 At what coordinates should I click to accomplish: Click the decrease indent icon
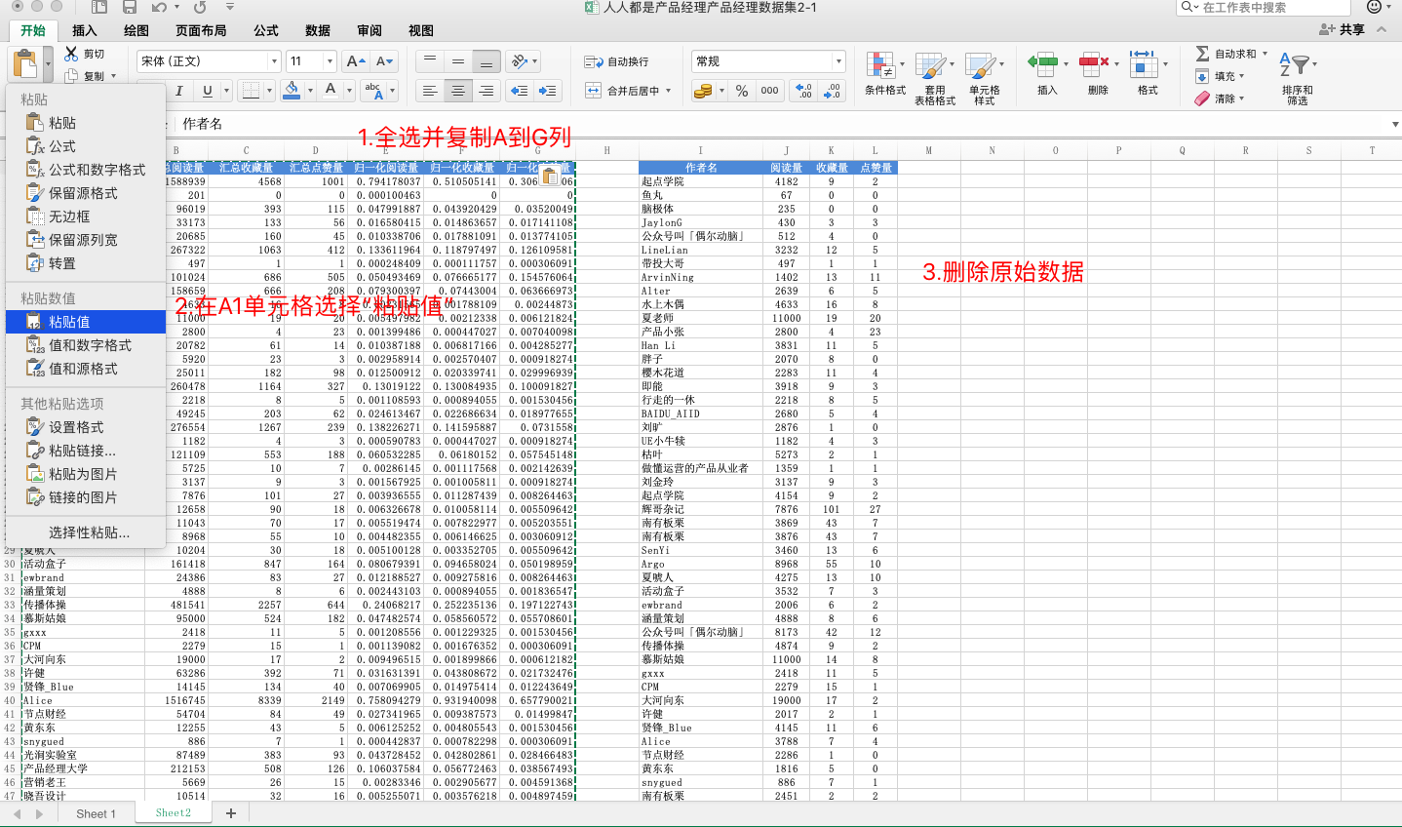520,91
